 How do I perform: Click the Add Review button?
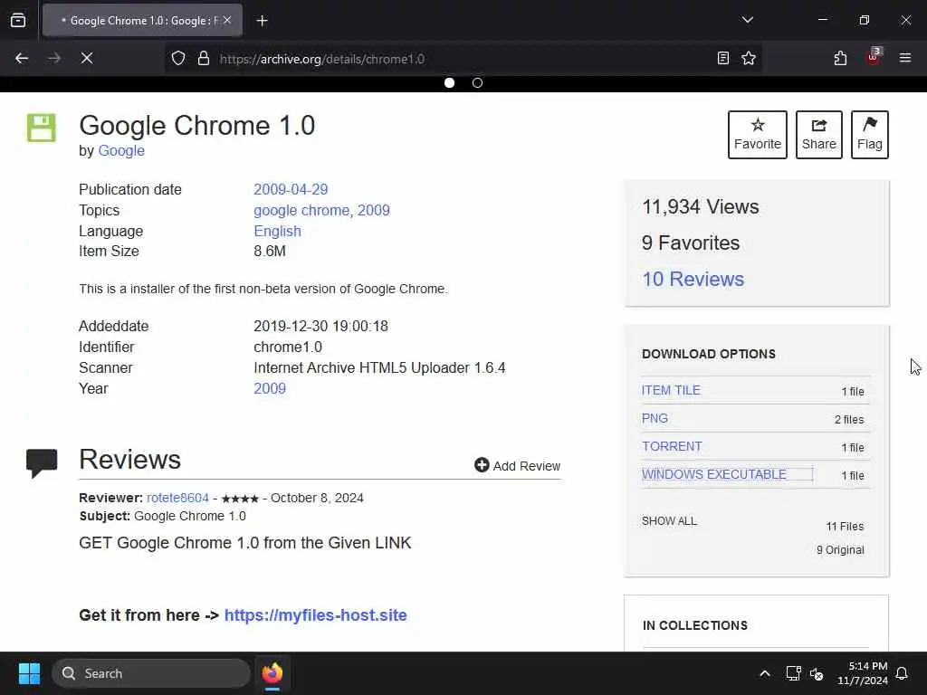517,466
